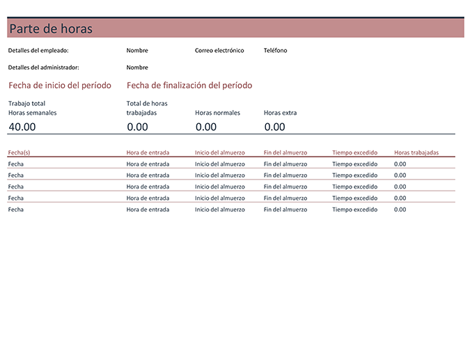Select the "Horas trabajadas" column header
Screen dimensions: 470x362
coord(416,152)
